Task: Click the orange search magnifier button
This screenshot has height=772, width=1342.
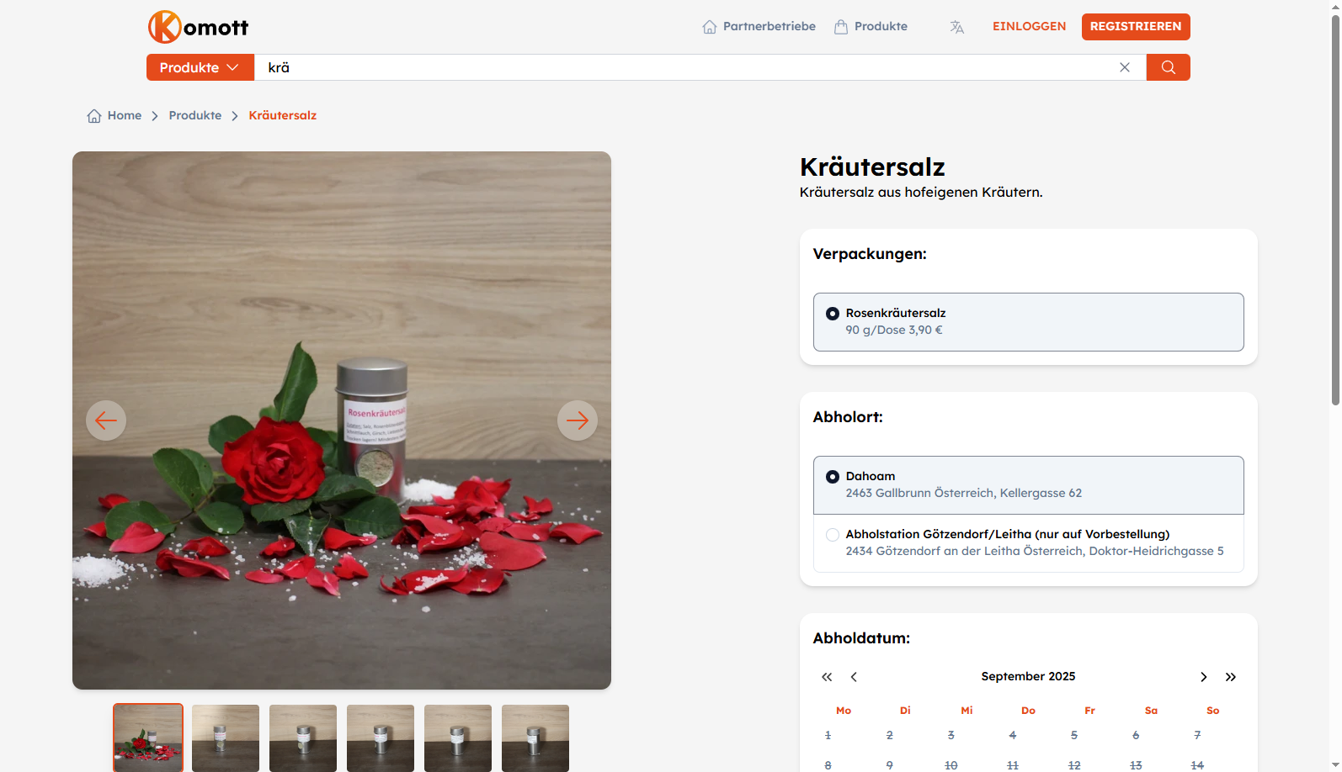Action: [x=1168, y=67]
